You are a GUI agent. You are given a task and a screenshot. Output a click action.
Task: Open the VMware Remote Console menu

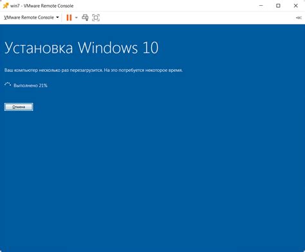(x=32, y=17)
